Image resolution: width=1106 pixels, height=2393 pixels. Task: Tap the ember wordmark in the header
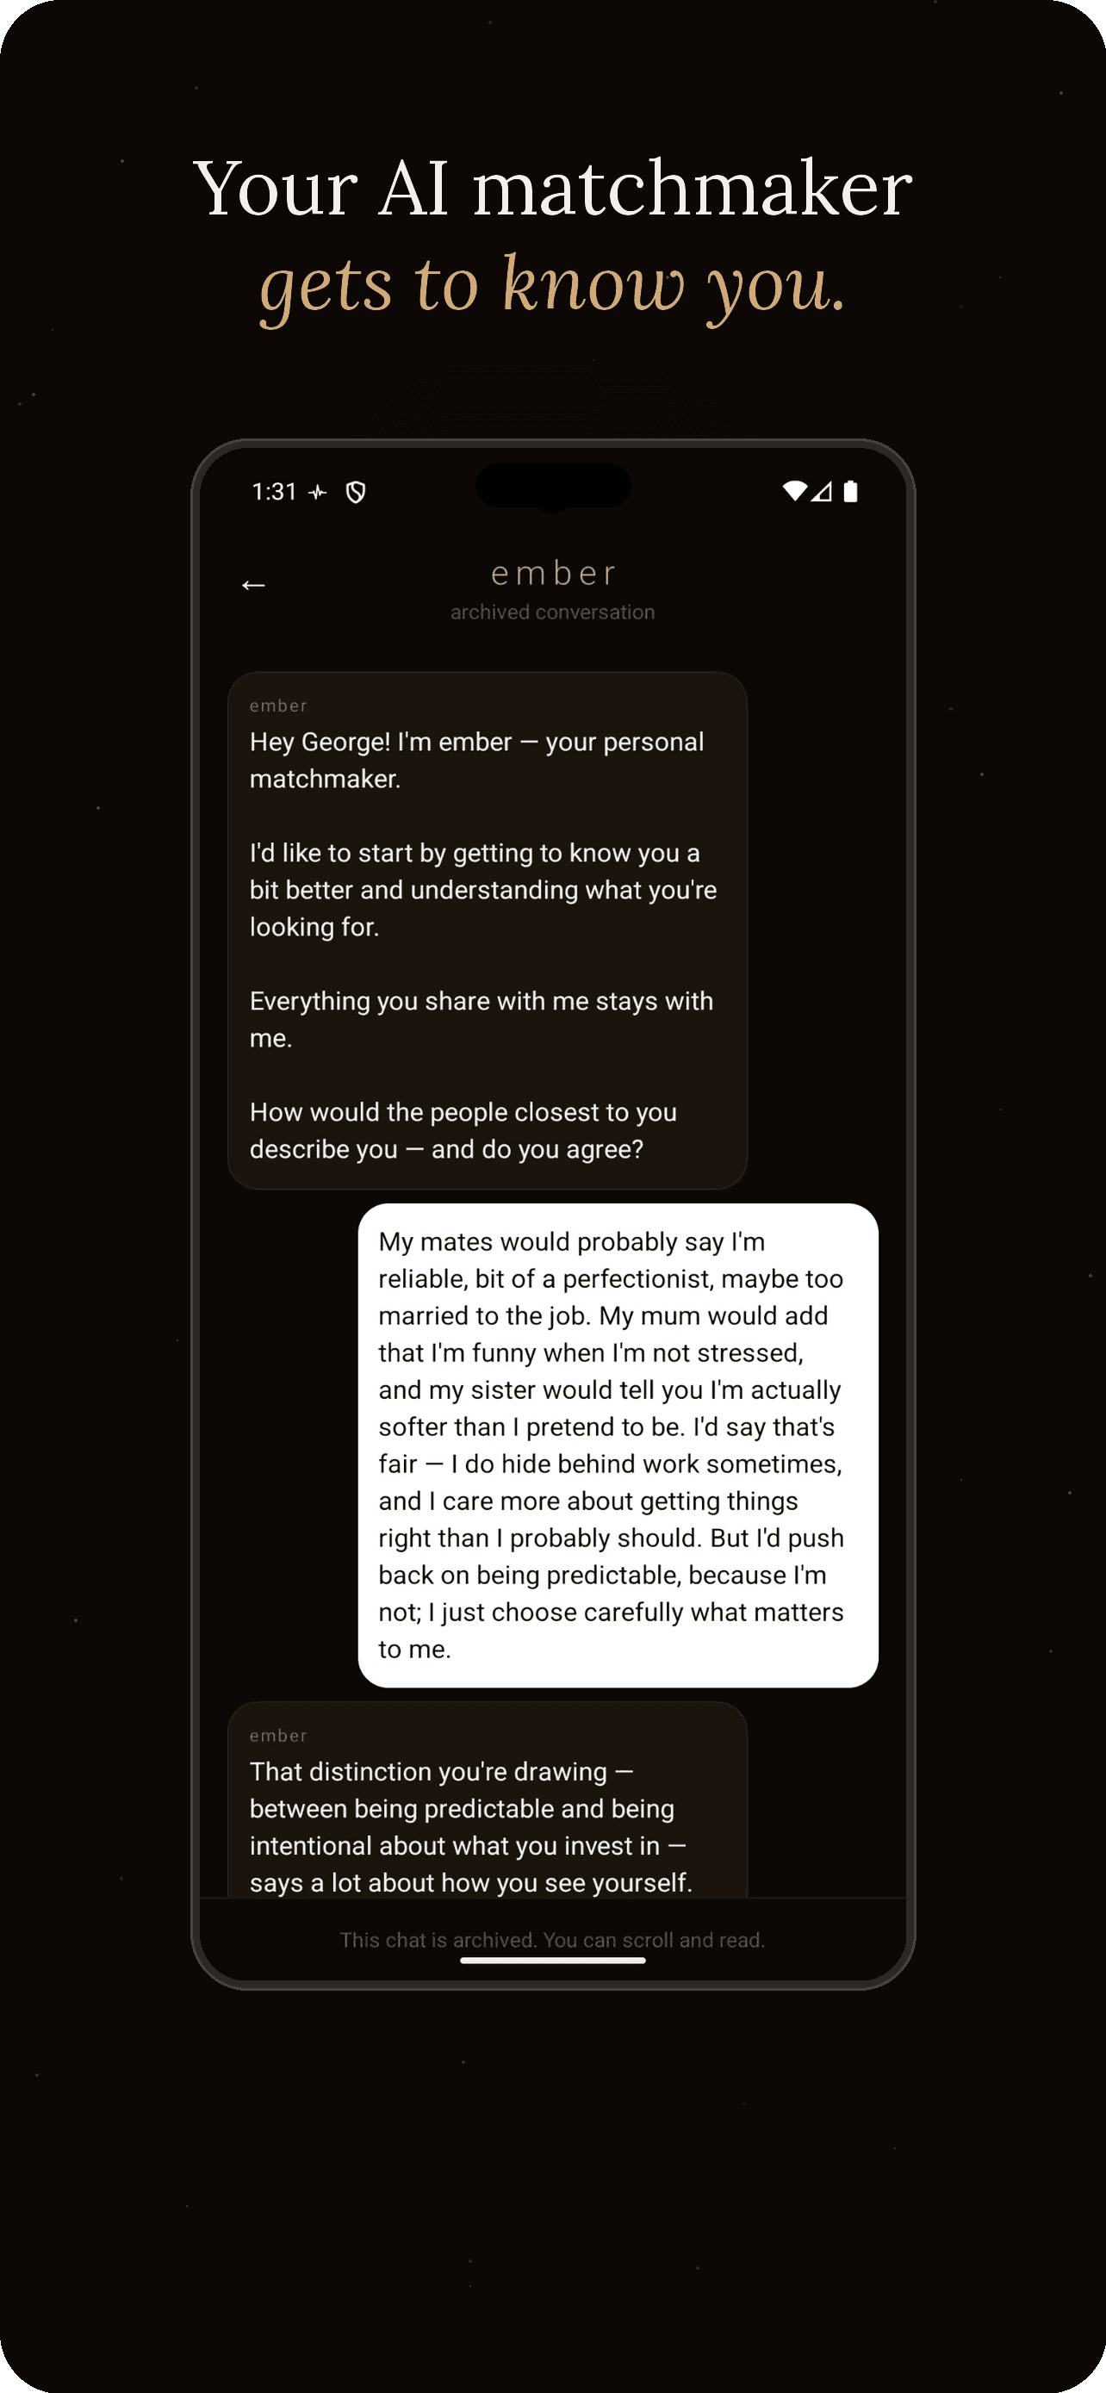(x=552, y=573)
